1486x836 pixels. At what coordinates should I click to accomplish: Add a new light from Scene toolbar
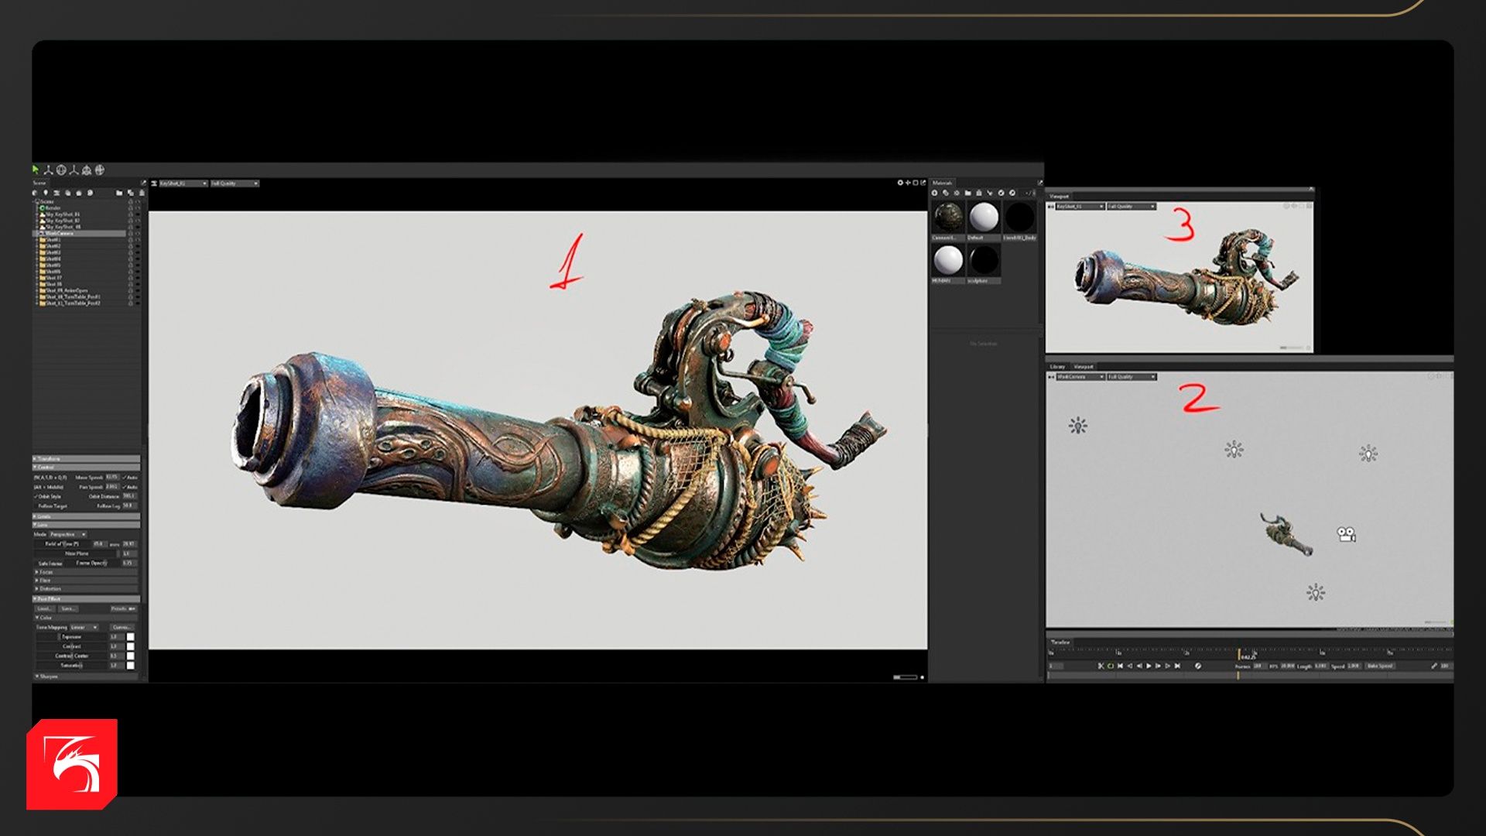[x=46, y=193]
